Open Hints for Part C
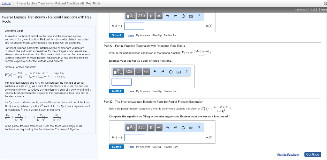This screenshot has width=327, height=160. pyautogui.click(x=131, y=91)
